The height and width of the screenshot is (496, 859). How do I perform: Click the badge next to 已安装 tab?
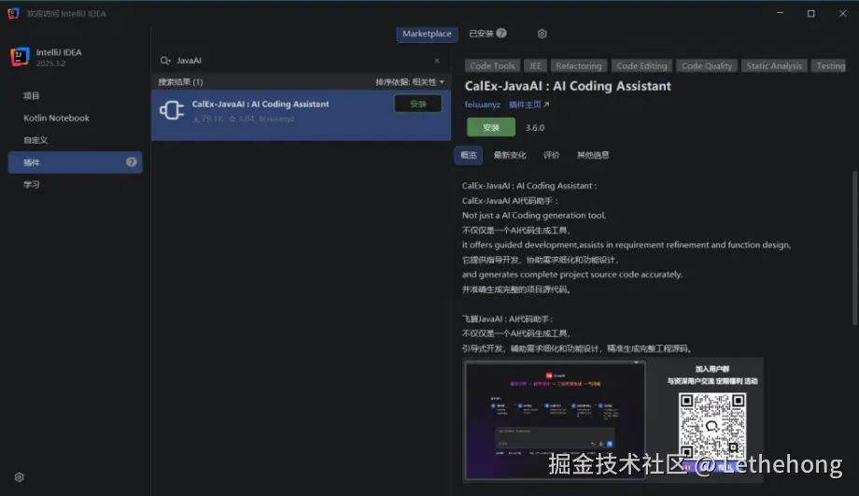[501, 34]
